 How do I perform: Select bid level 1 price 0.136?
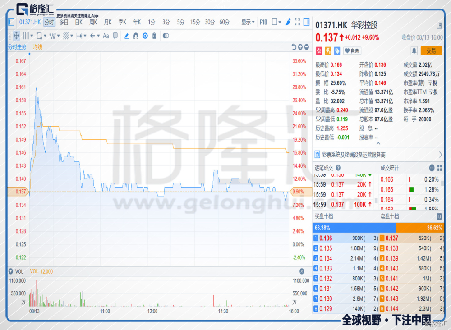click(326, 238)
